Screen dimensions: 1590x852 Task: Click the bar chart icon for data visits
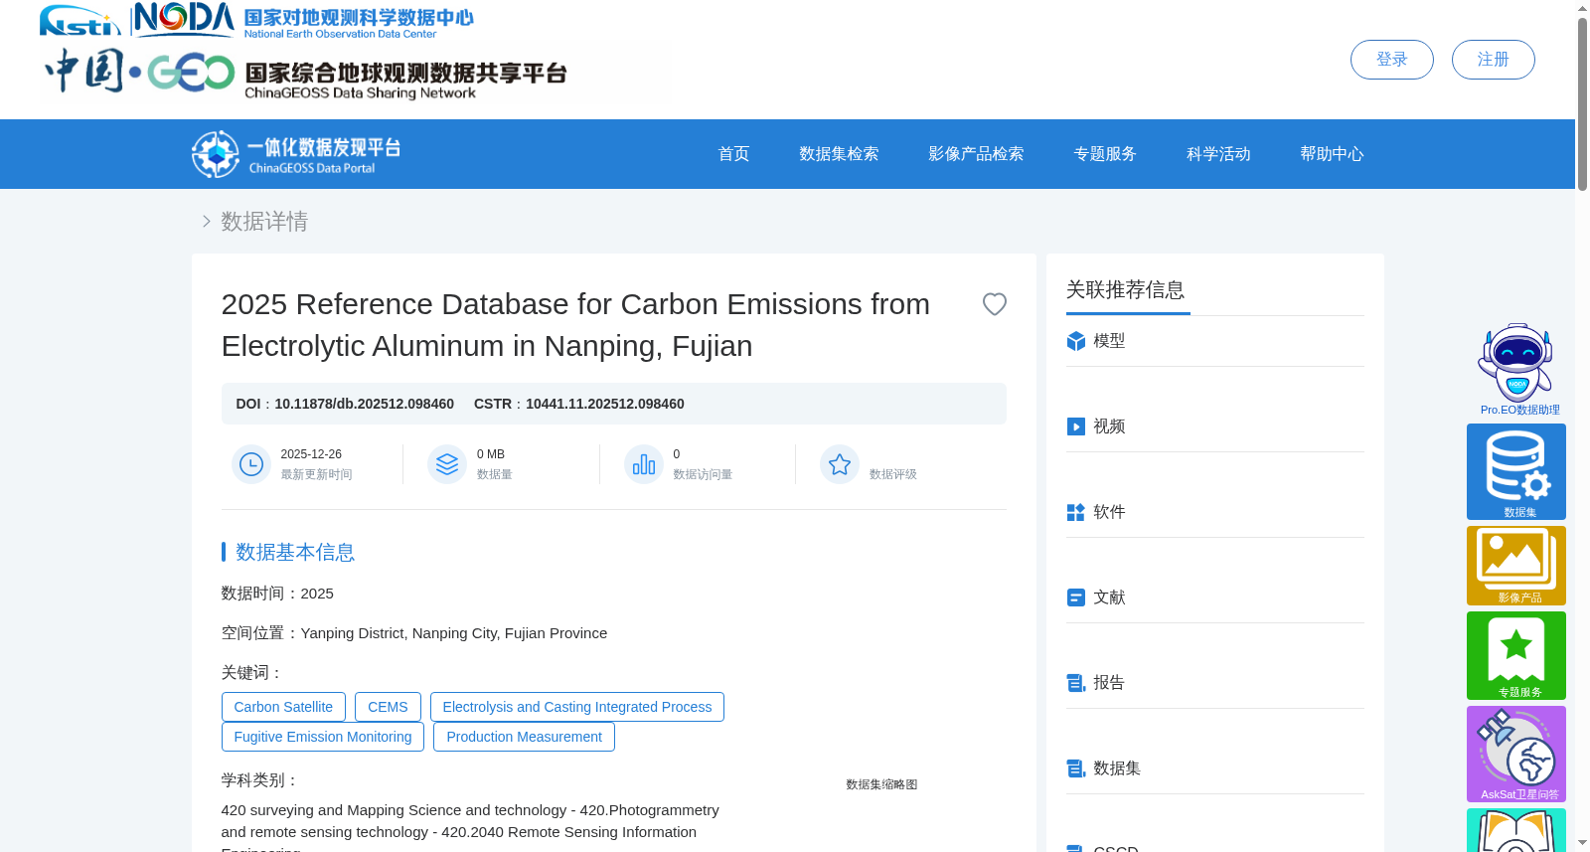tap(644, 464)
